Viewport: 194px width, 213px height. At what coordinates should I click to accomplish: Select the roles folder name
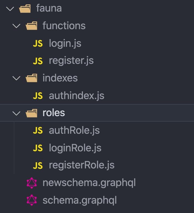tap(54, 113)
